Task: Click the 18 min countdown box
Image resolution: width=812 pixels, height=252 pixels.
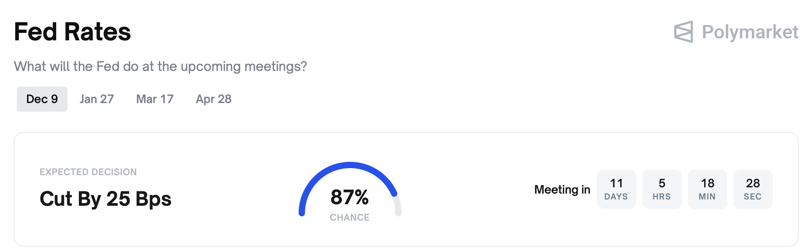Action: (x=707, y=189)
